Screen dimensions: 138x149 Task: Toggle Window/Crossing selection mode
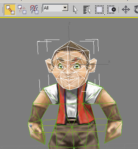pos(111,10)
